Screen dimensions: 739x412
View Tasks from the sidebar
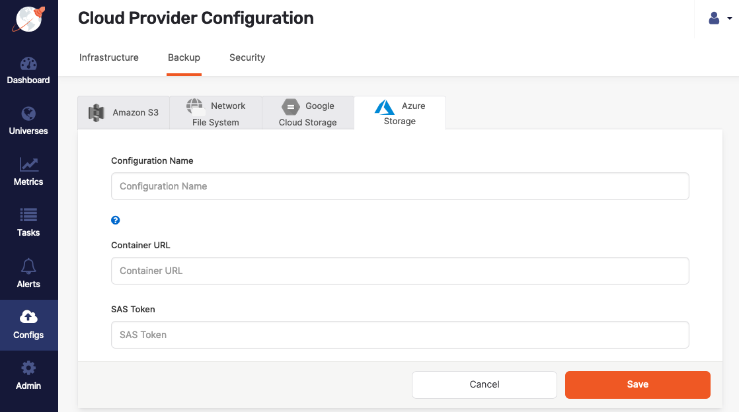(x=28, y=224)
